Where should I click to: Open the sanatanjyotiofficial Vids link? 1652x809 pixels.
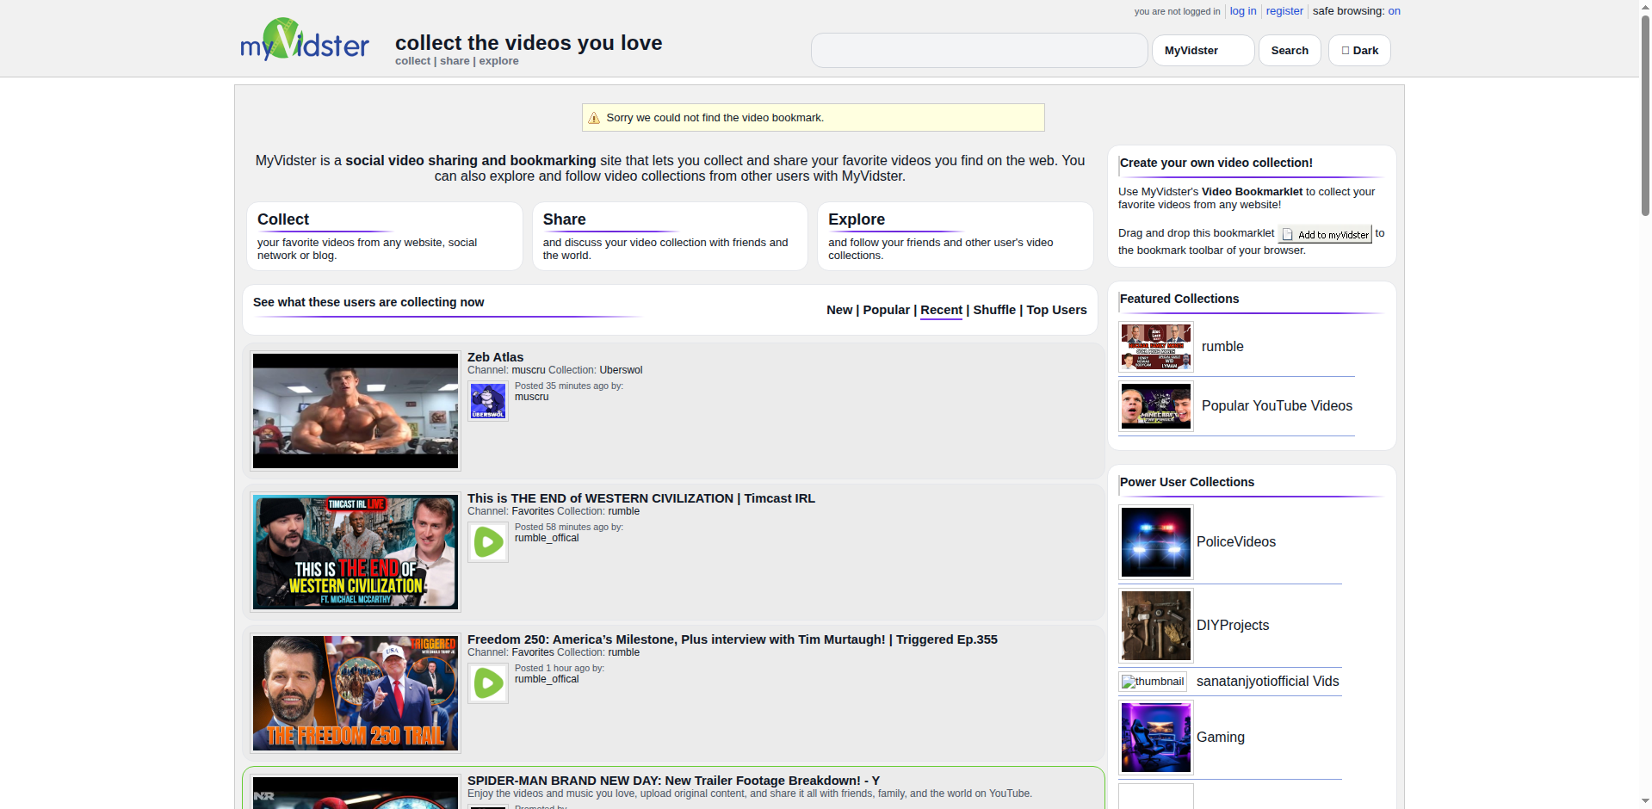[x=1268, y=682]
